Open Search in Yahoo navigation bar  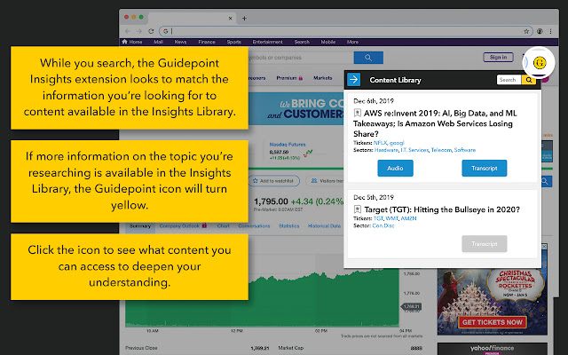(x=302, y=42)
